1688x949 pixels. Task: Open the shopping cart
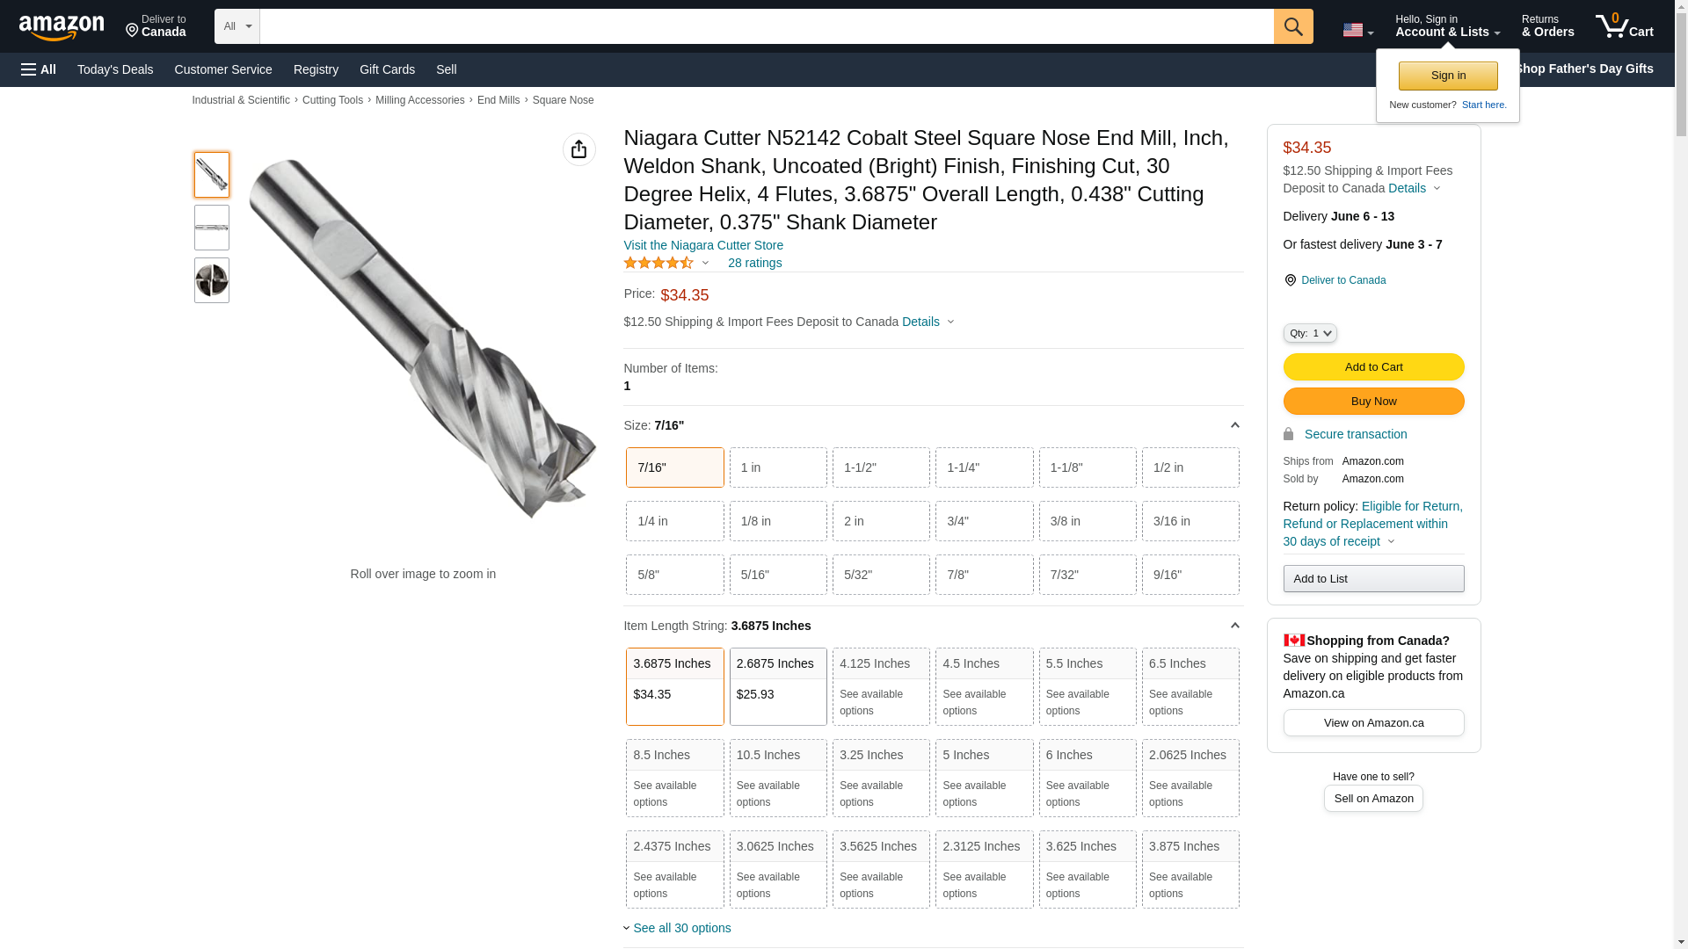[1624, 26]
